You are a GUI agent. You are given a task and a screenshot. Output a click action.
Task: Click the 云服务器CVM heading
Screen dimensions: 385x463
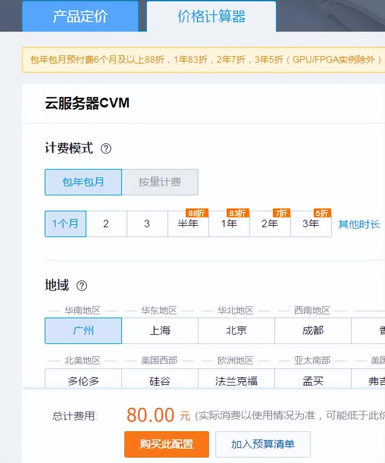pyautogui.click(x=87, y=103)
